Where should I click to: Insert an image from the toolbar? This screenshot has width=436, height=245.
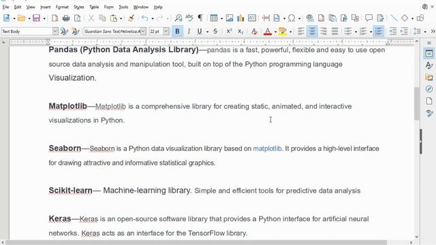coord(230,18)
